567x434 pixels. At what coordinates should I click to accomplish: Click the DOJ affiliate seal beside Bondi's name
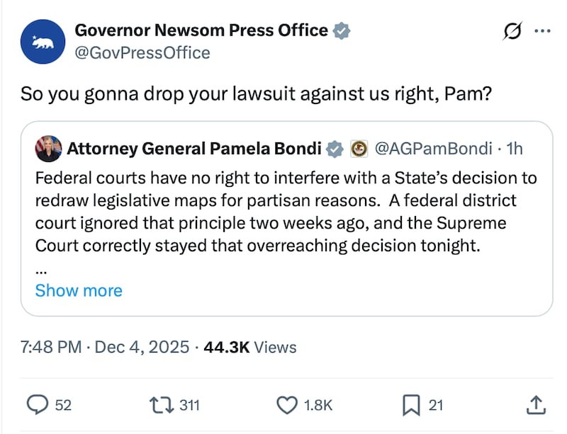(x=360, y=149)
